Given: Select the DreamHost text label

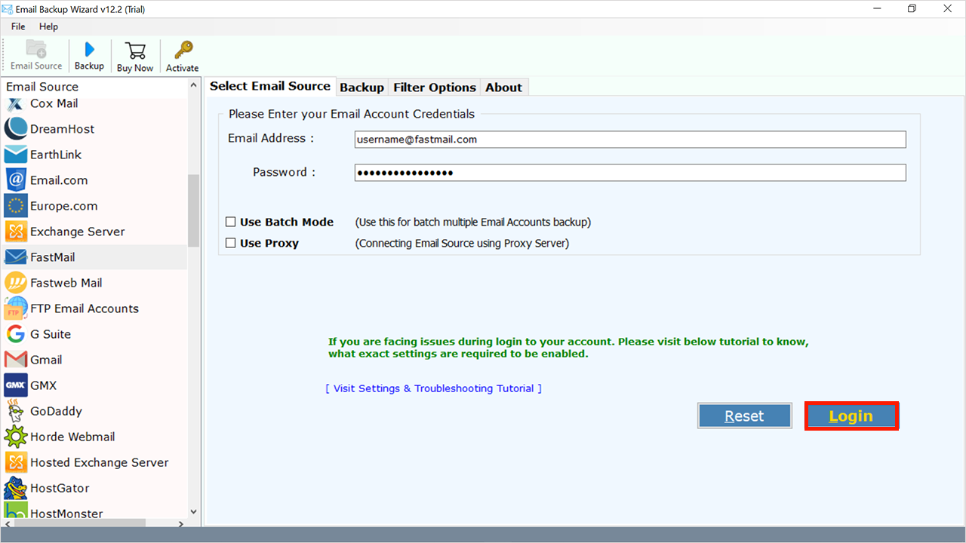Looking at the screenshot, I should coord(63,129).
